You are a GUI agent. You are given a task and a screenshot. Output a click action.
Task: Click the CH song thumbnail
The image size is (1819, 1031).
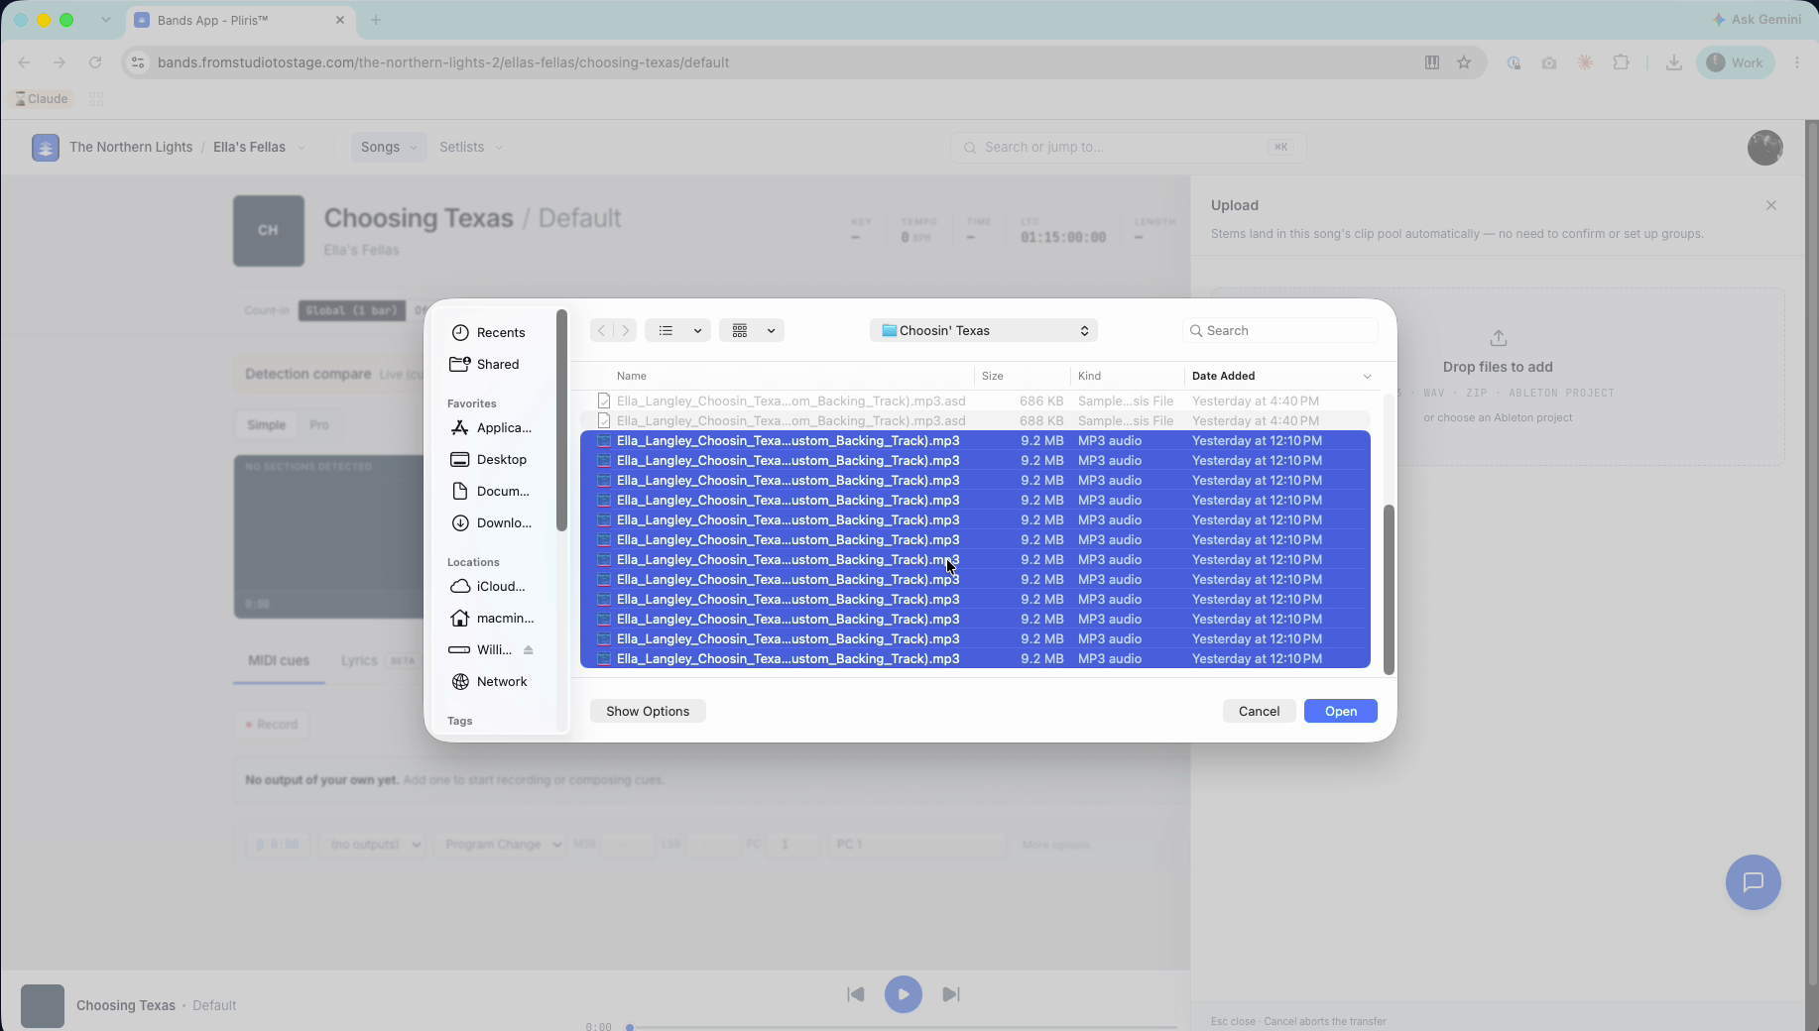click(269, 231)
